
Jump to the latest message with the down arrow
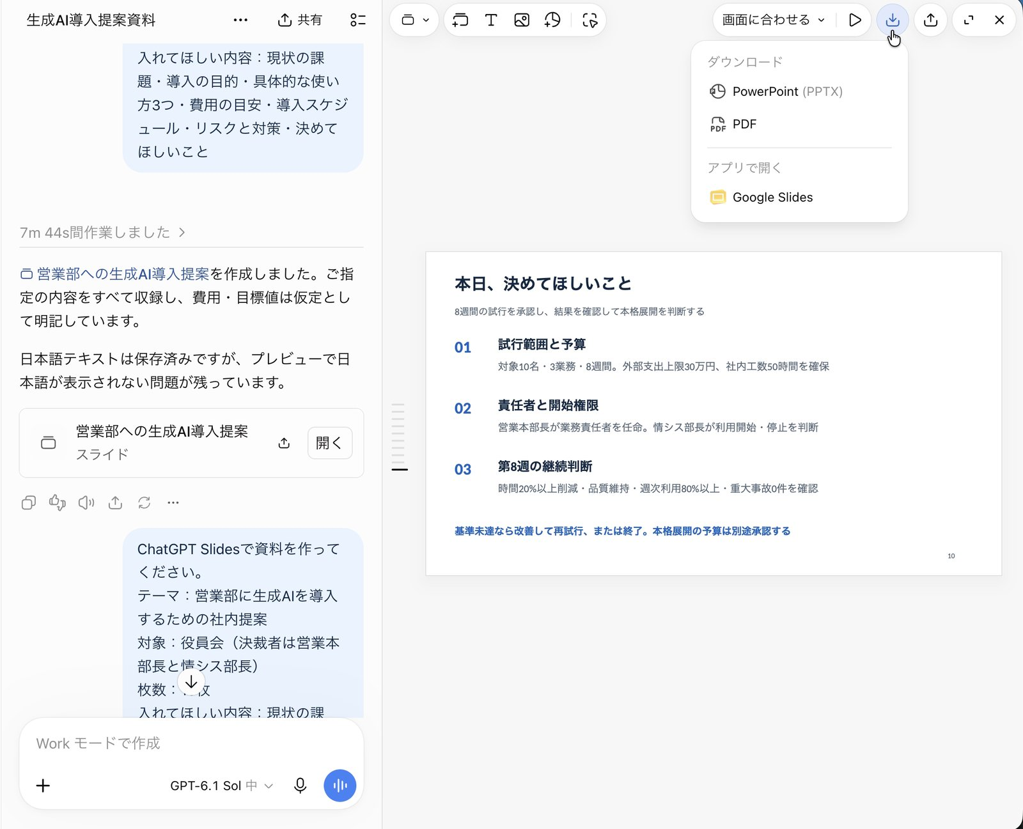pos(191,682)
